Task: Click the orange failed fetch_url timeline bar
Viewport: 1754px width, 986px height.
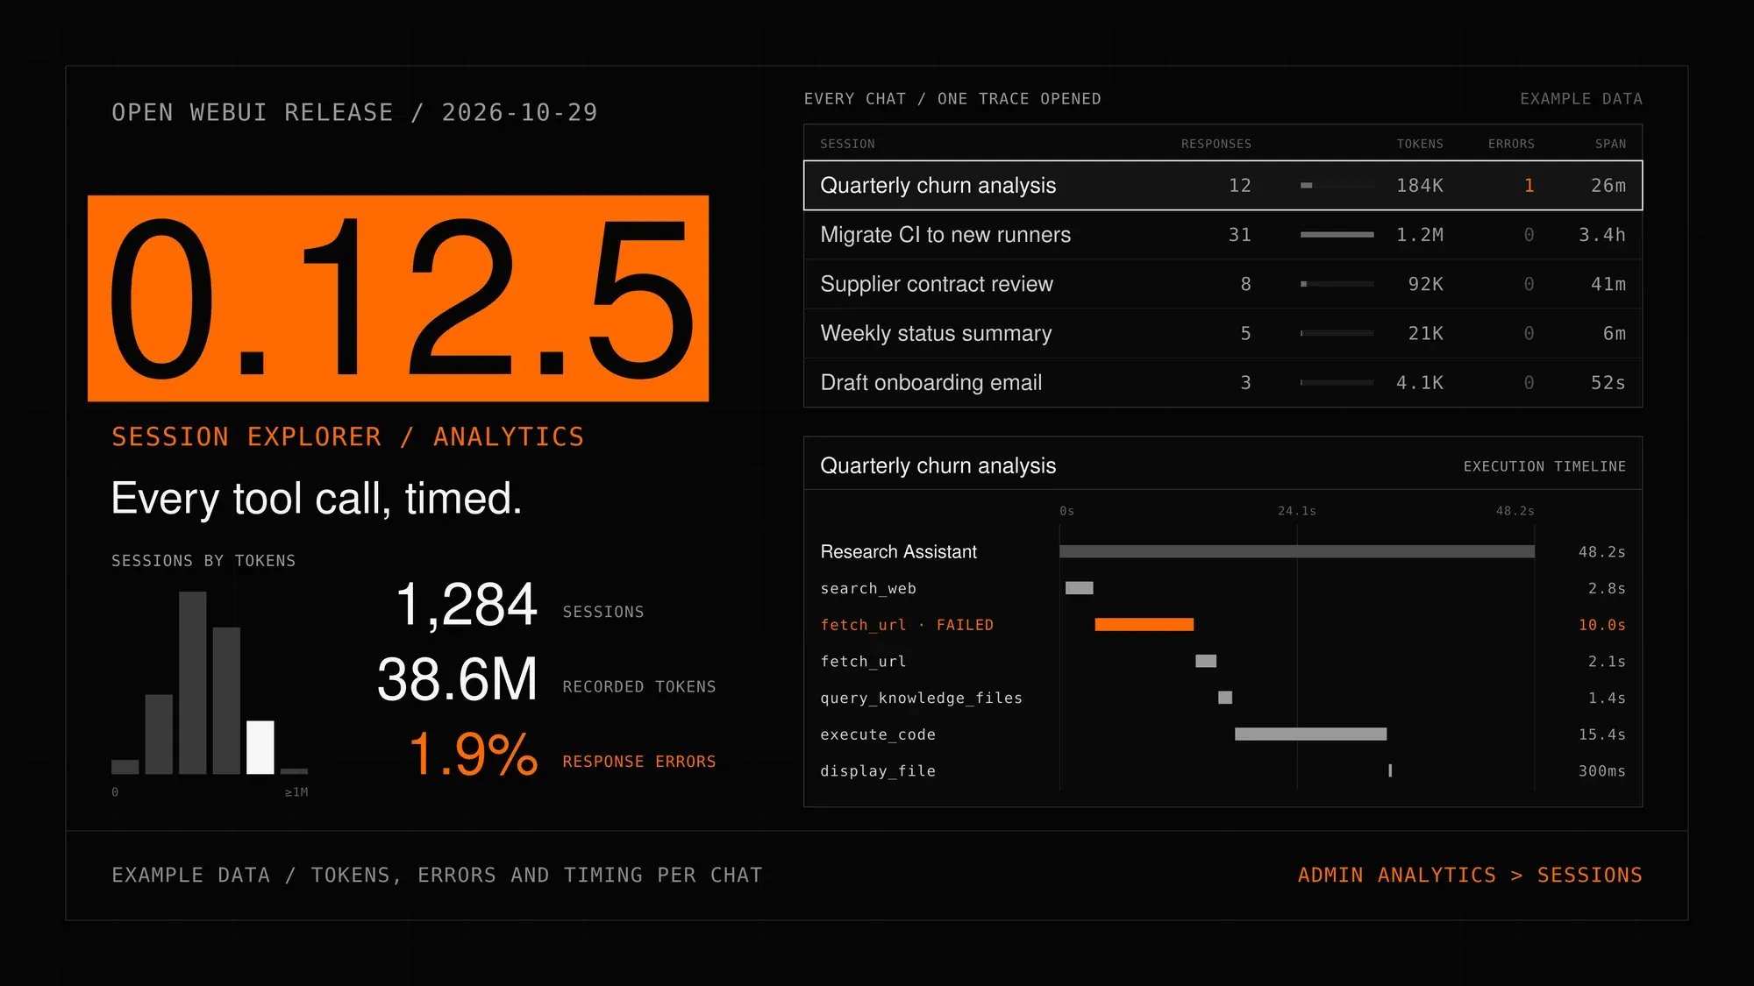Action: (x=1144, y=624)
